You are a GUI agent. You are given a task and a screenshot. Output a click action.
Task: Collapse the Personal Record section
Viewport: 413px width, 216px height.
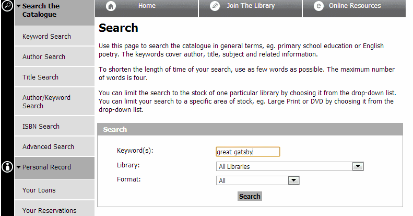point(19,167)
